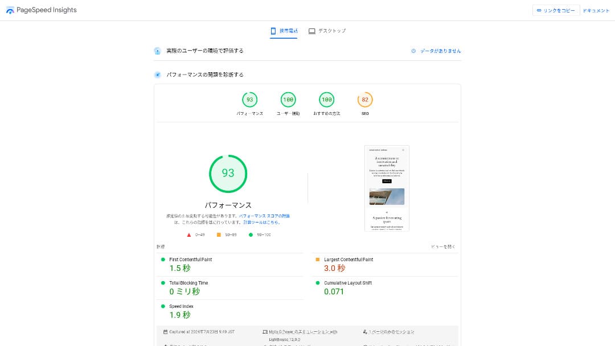
Task: Expand the metrics view with ビューを開く
Action: pyautogui.click(x=443, y=247)
